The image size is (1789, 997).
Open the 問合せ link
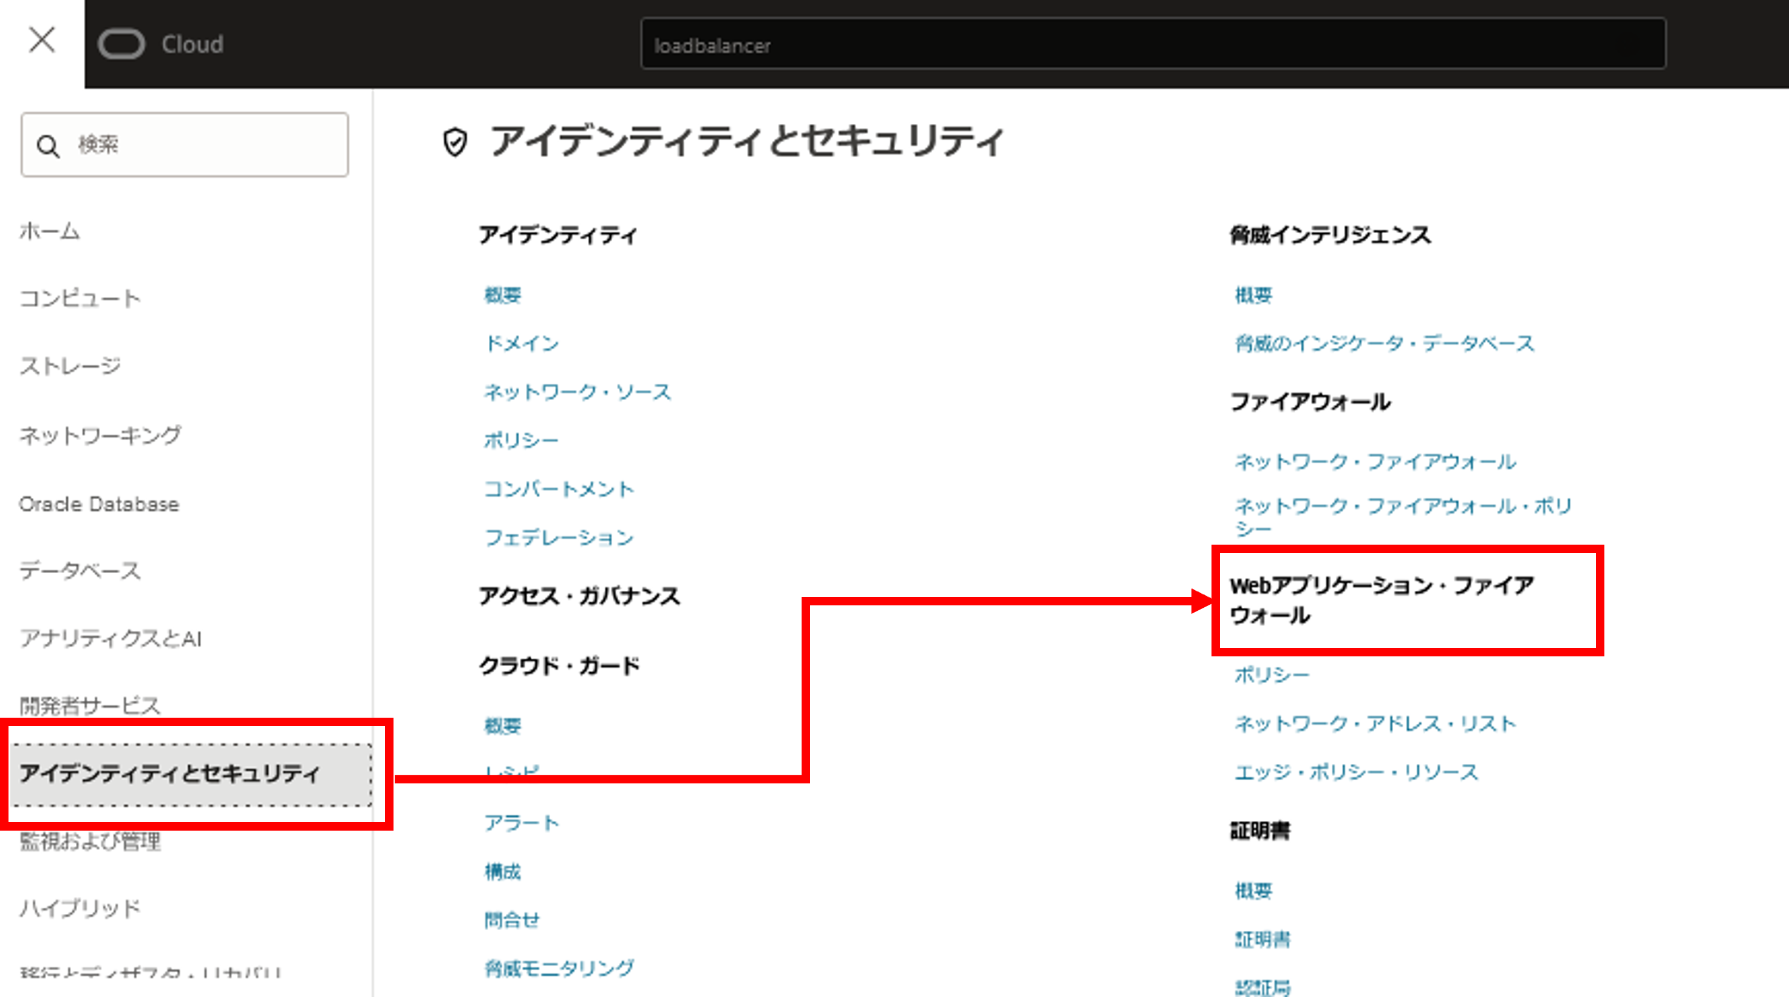[x=512, y=920]
